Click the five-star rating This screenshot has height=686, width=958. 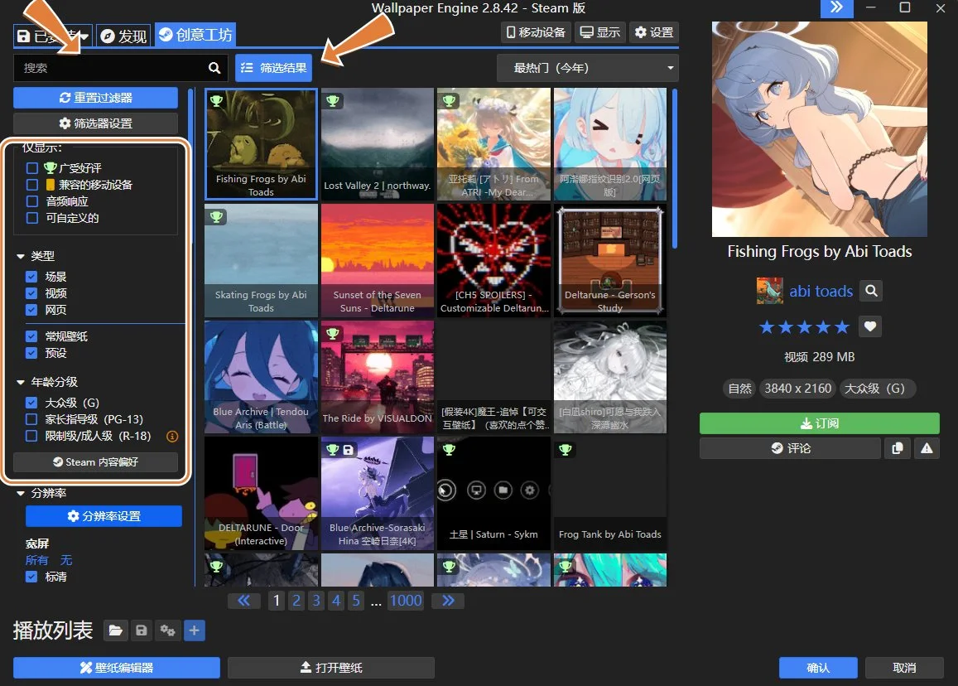804,327
